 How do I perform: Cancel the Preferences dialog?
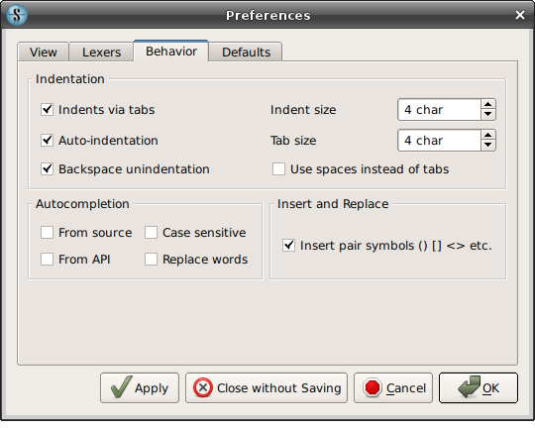click(393, 387)
